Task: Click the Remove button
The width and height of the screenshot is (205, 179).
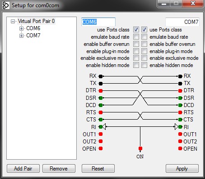Action: [59, 169]
